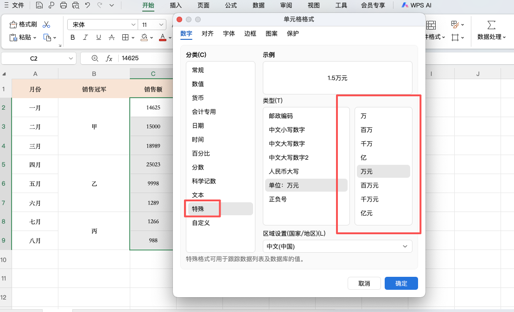Click the Copy icon next to paste

click(47, 38)
